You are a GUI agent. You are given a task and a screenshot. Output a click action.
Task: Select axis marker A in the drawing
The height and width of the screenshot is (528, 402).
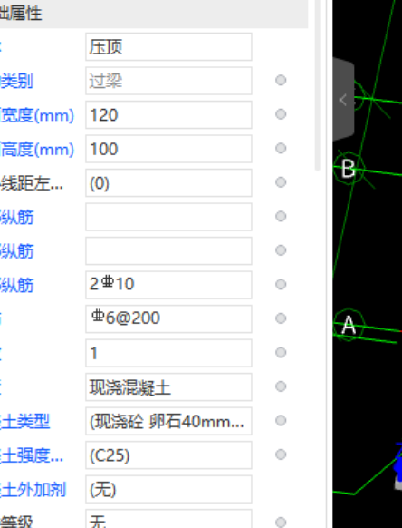[349, 325]
